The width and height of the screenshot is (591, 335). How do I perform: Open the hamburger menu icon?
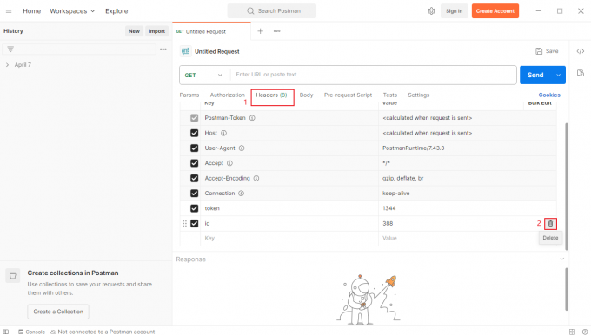coord(9,11)
